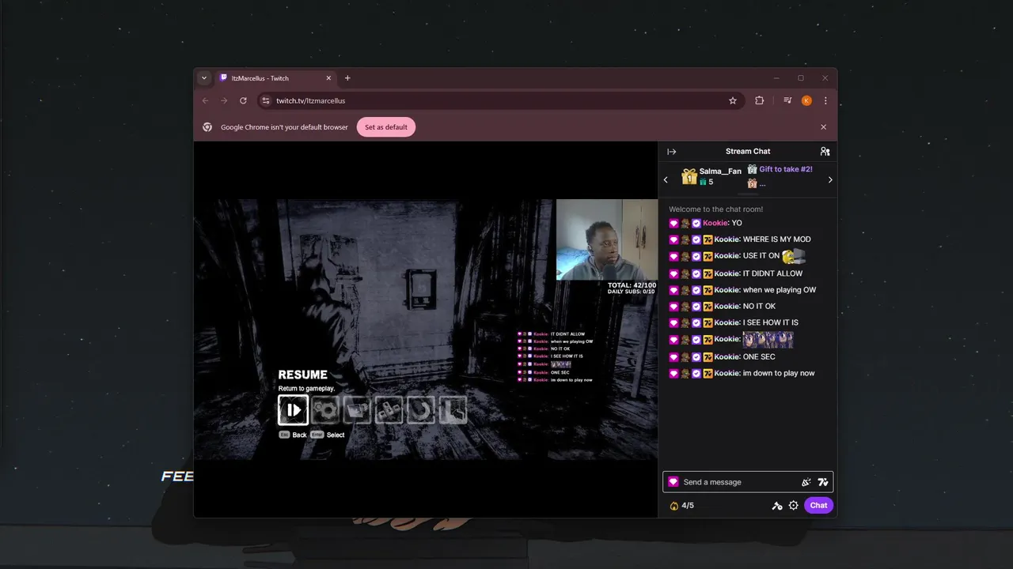Open Chrome media controls icon
The height and width of the screenshot is (569, 1013).
(x=788, y=101)
